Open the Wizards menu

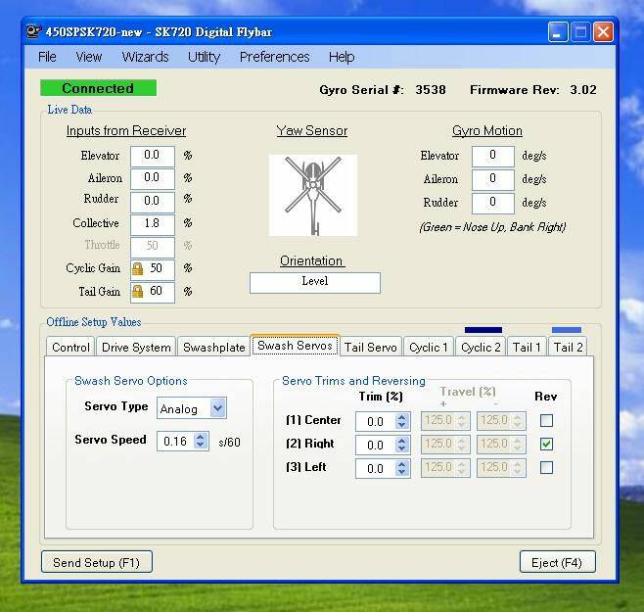click(145, 57)
